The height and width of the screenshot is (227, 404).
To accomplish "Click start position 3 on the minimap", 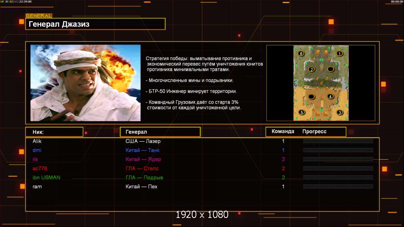I will [340, 112].
